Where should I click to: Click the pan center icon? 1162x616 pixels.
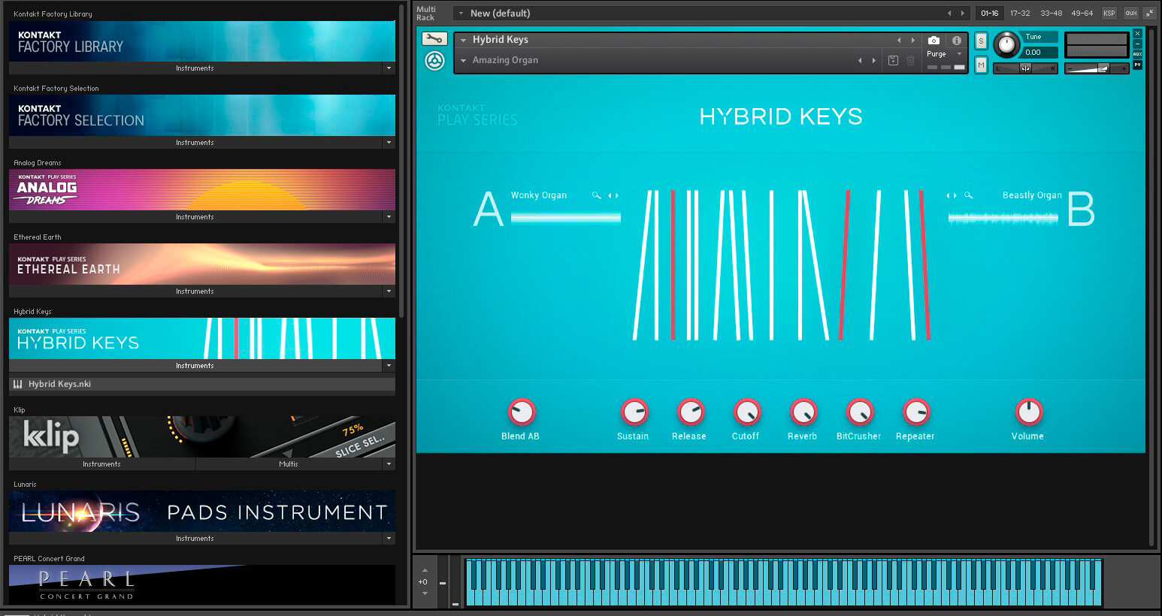pos(1025,68)
